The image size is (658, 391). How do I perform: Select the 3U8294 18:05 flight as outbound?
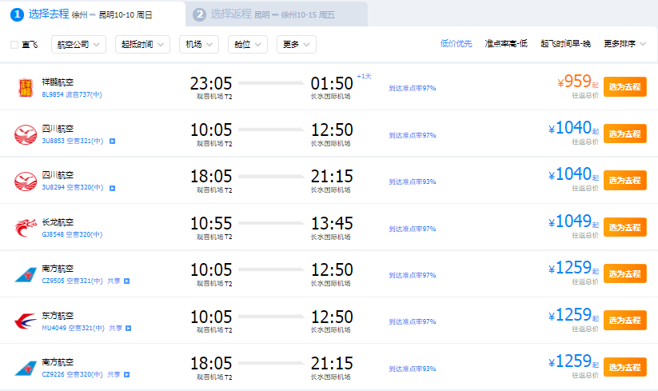(625, 181)
